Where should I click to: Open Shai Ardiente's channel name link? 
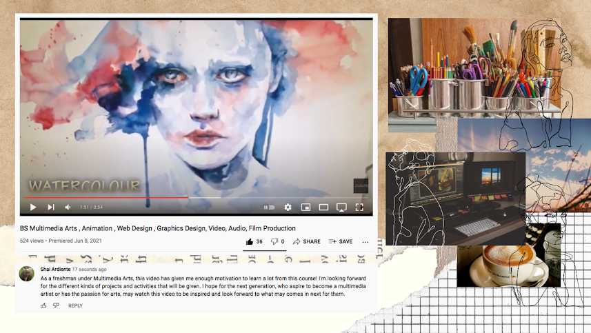pos(55,270)
